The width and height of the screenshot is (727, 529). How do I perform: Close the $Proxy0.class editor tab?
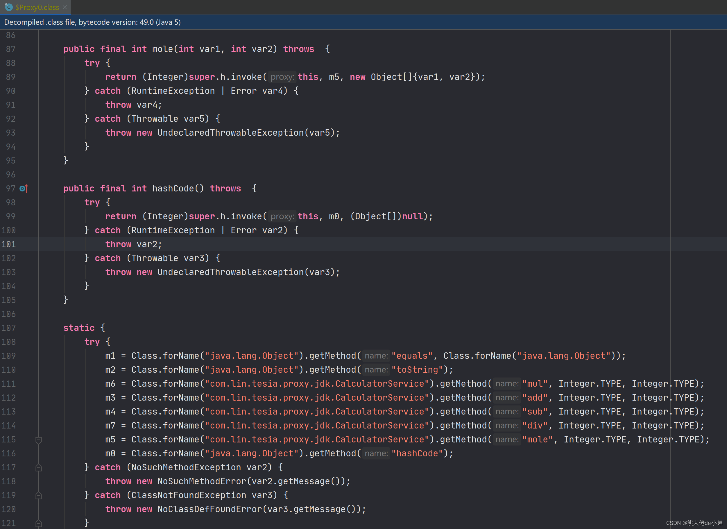click(65, 7)
